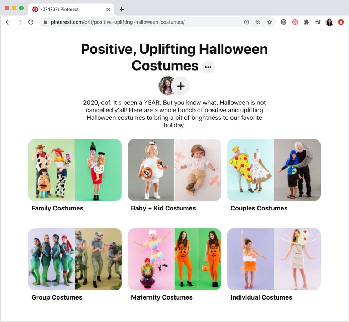This screenshot has width=349, height=322.
Task: Reload the Pinterest page
Action: coord(31,22)
